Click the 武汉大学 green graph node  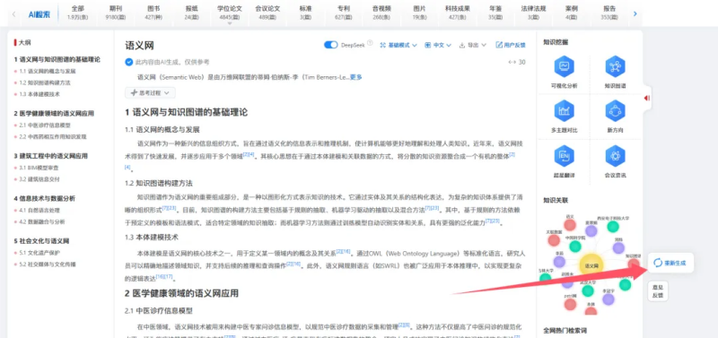[x=588, y=290]
